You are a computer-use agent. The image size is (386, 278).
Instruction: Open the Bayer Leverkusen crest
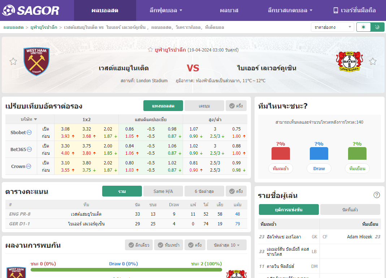point(349,61)
